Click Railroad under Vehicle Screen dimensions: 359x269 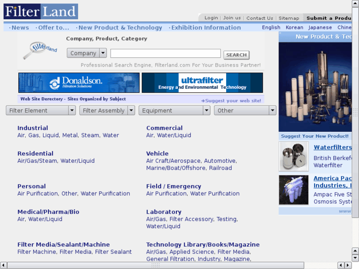pyautogui.click(x=220, y=168)
